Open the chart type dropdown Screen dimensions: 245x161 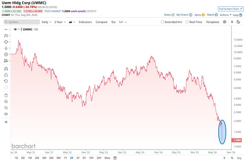tap(72, 22)
